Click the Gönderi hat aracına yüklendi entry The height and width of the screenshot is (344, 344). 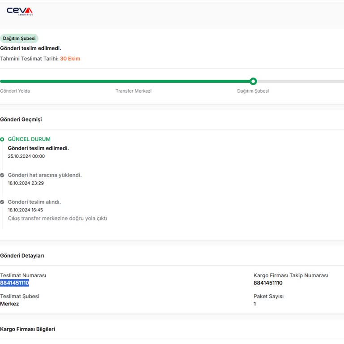(45, 175)
